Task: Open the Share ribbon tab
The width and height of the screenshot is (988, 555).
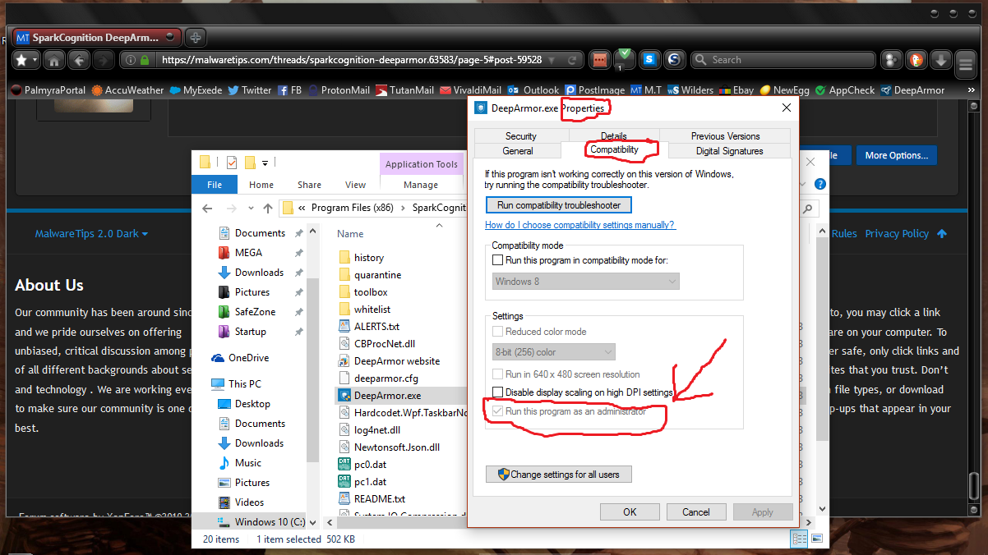Action: pyautogui.click(x=310, y=185)
